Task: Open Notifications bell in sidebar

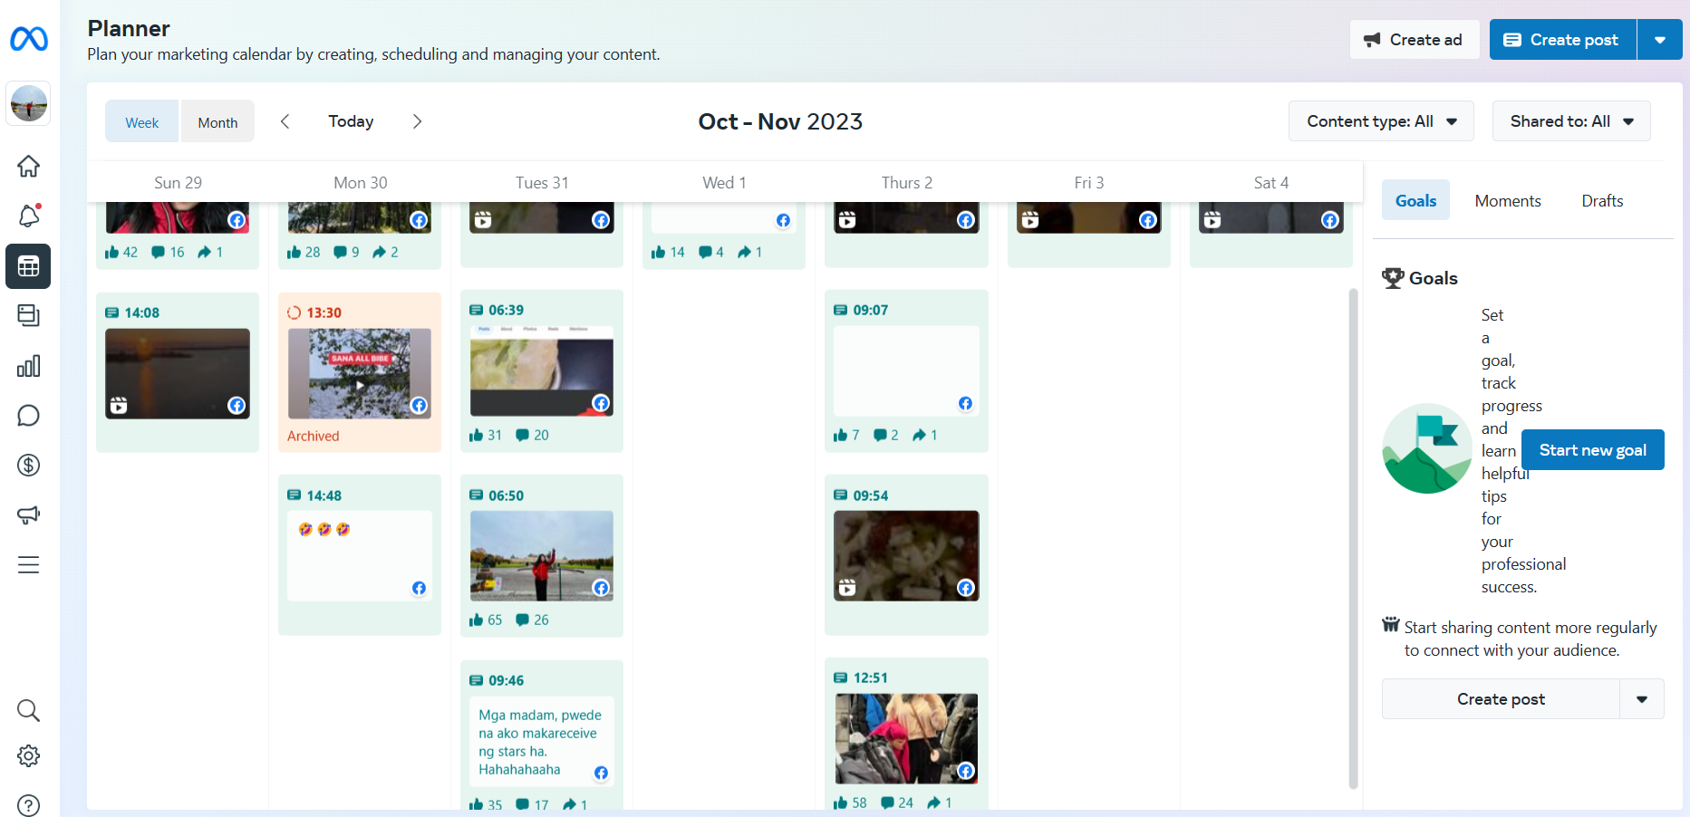Action: (x=29, y=216)
